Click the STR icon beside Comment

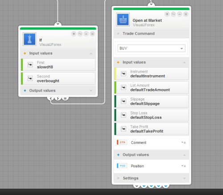pyautogui.click(x=122, y=142)
